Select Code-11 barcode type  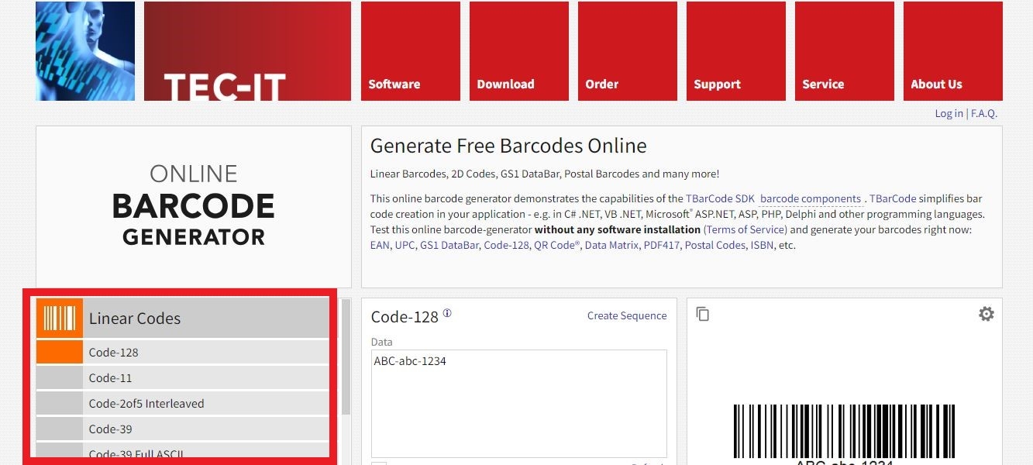coord(183,378)
